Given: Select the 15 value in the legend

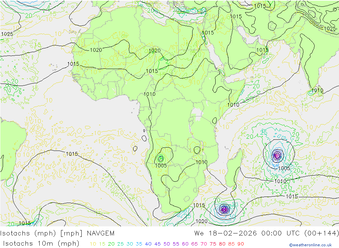Looking at the screenshot, I should (102, 244).
